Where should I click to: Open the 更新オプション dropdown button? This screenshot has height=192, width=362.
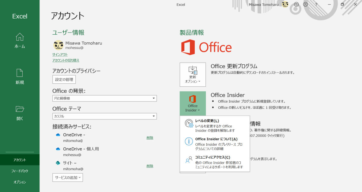[x=193, y=75]
